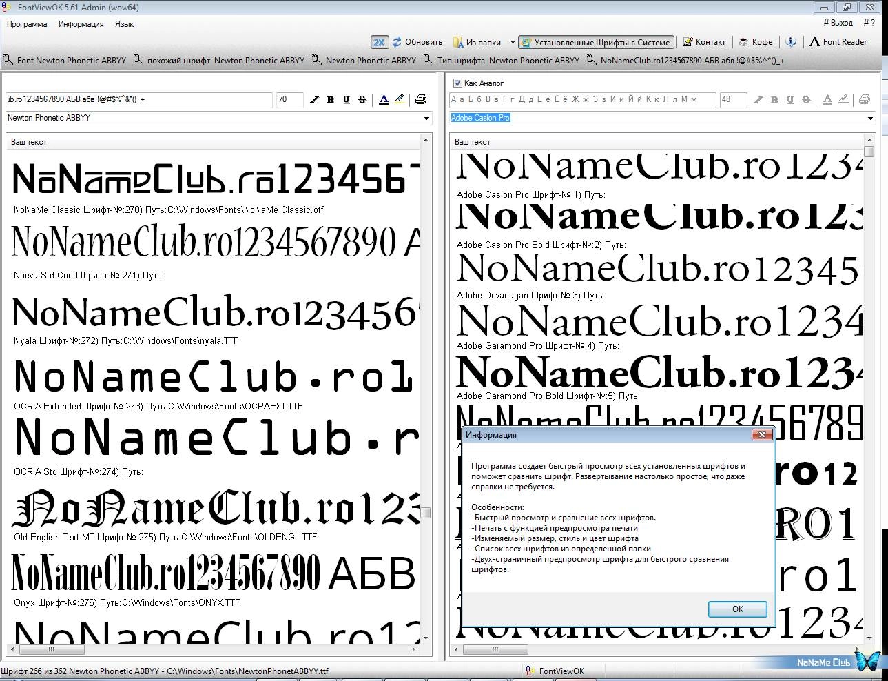Click the NoNaMe Club butterfly logo

(x=868, y=660)
